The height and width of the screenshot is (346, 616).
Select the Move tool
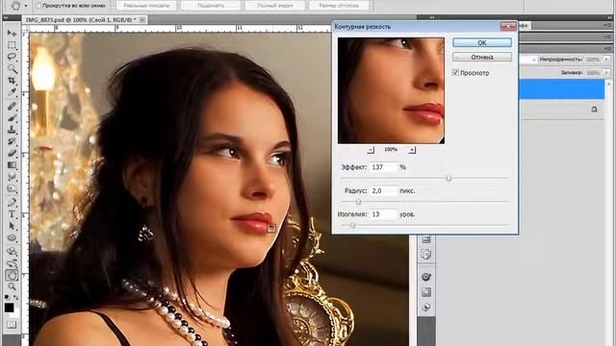pyautogui.click(x=12, y=34)
